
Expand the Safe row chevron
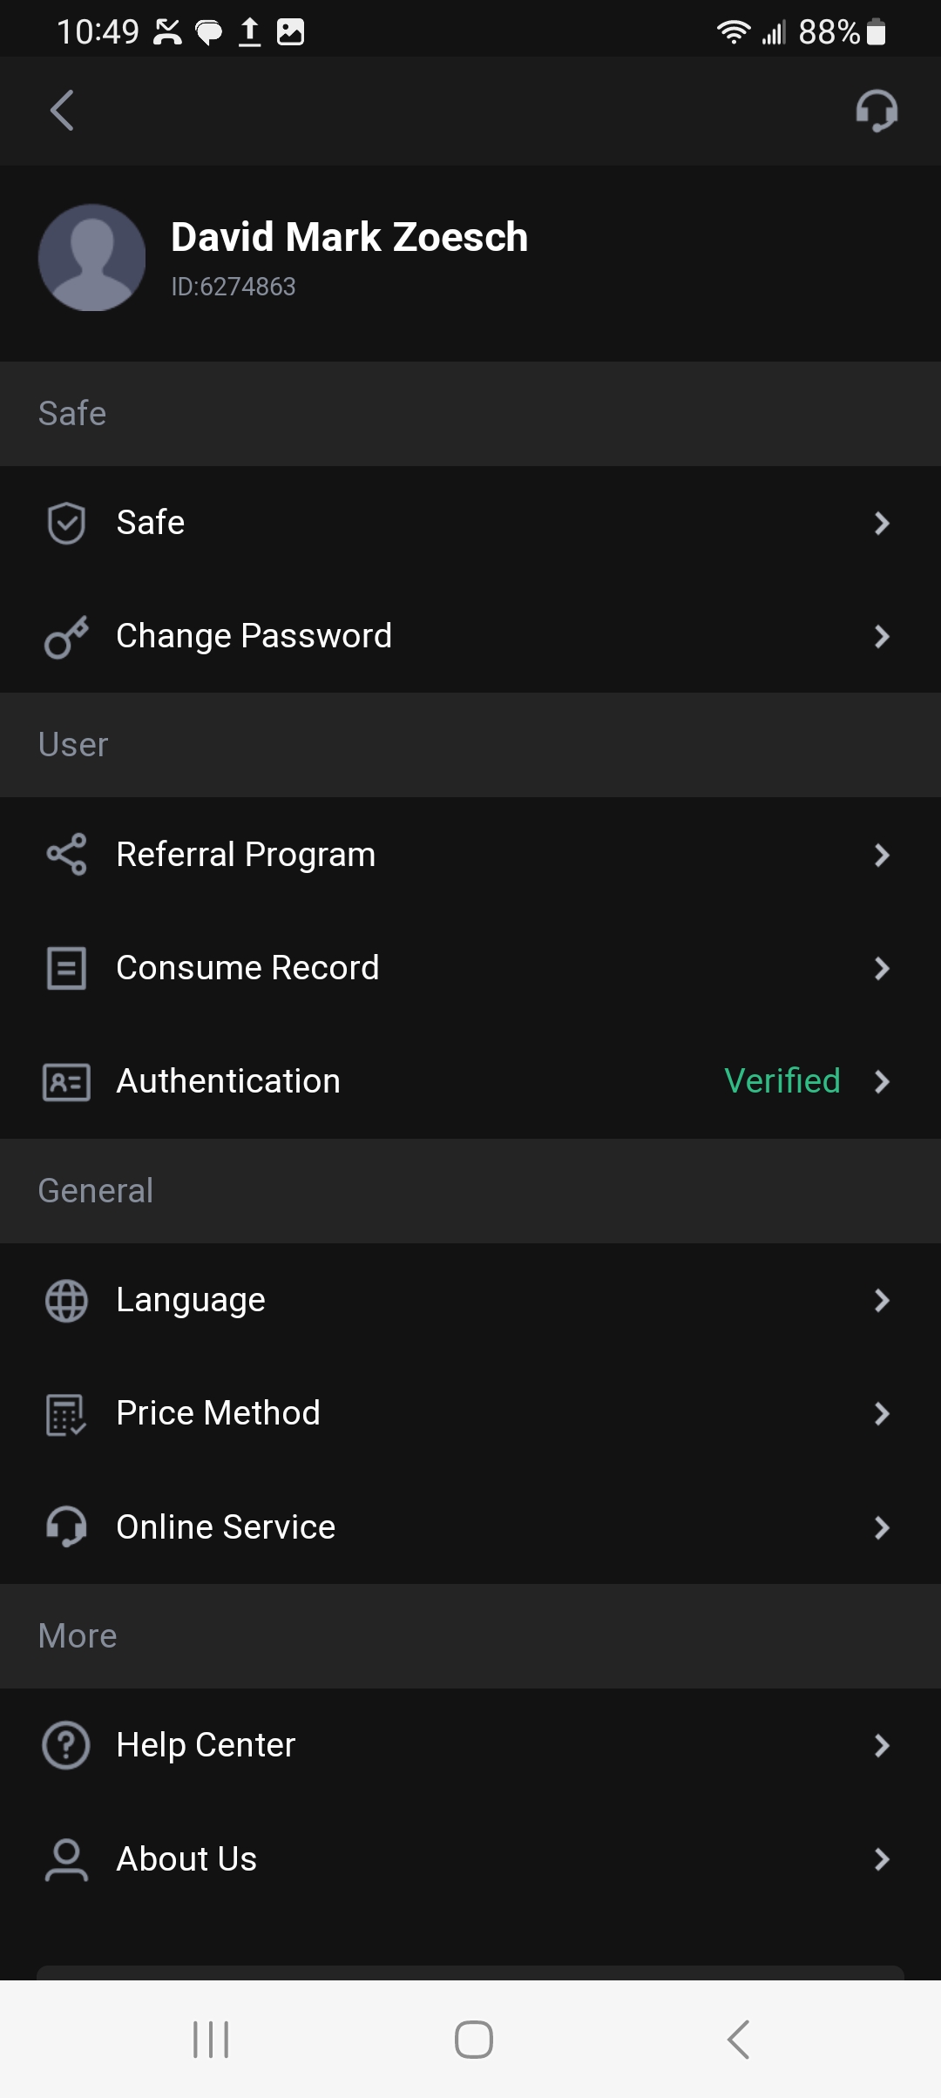(x=882, y=524)
